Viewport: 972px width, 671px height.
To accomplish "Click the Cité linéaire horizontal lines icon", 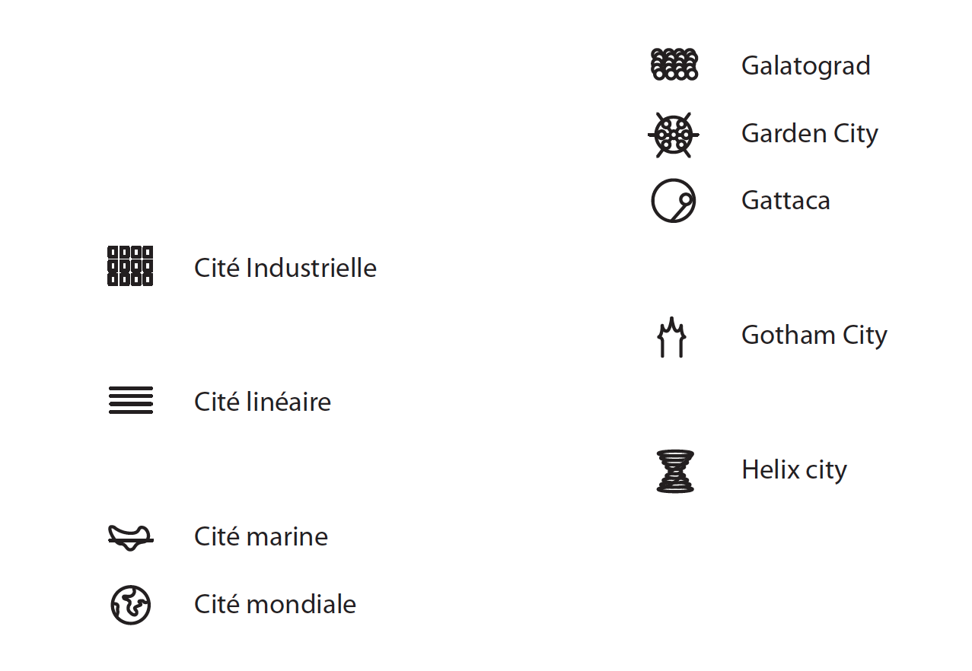I will point(131,401).
